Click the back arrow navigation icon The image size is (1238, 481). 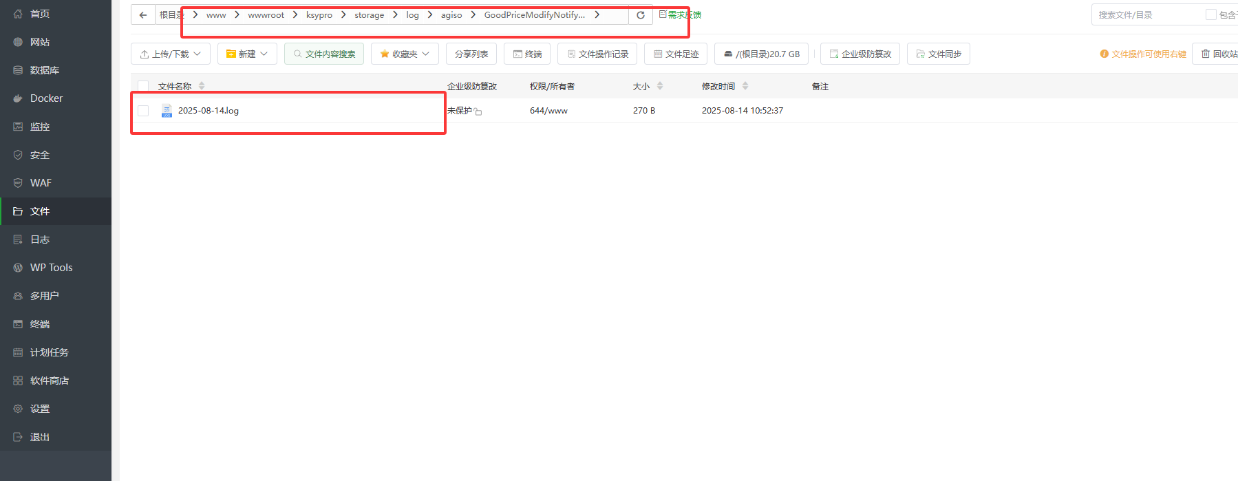coord(142,15)
